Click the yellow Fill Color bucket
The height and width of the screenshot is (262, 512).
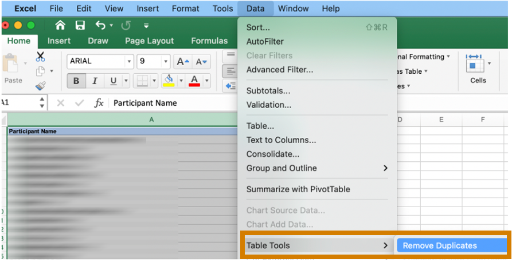pos(169,81)
